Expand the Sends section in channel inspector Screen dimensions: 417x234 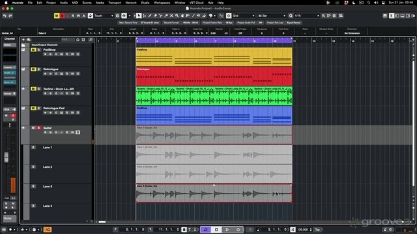click(x=10, y=94)
